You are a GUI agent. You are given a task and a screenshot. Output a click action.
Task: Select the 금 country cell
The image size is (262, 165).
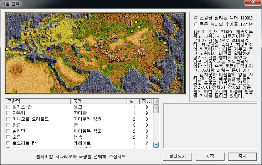coord(76,125)
